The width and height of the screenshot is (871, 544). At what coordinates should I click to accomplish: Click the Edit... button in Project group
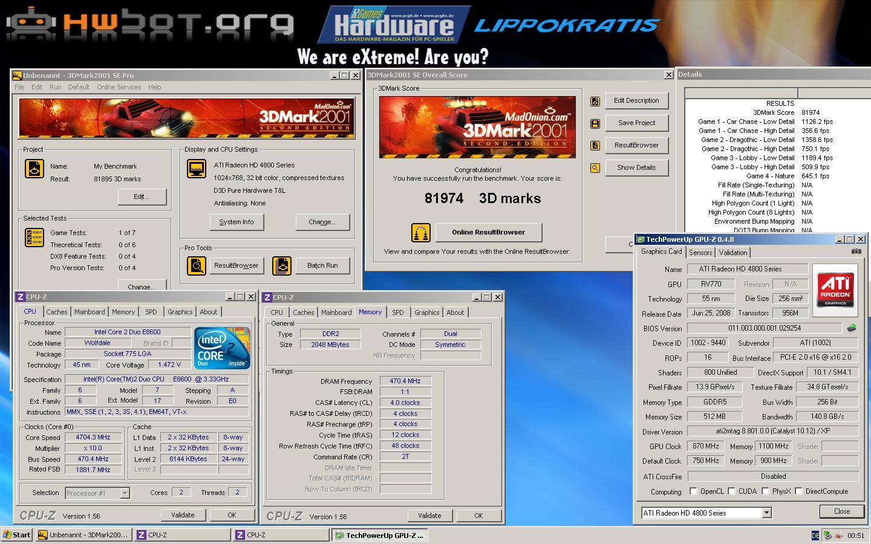coord(142,196)
